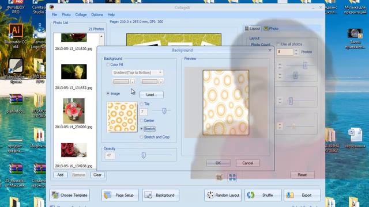The width and height of the screenshot is (369, 207).
Task: Click the Clear photo list button
Action: pyautogui.click(x=97, y=175)
